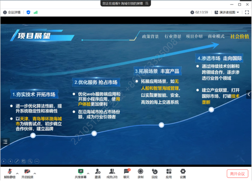This screenshot has width=252, height=181.
Task: Open the 邀请 (Invite) panel
Action: coord(97,173)
